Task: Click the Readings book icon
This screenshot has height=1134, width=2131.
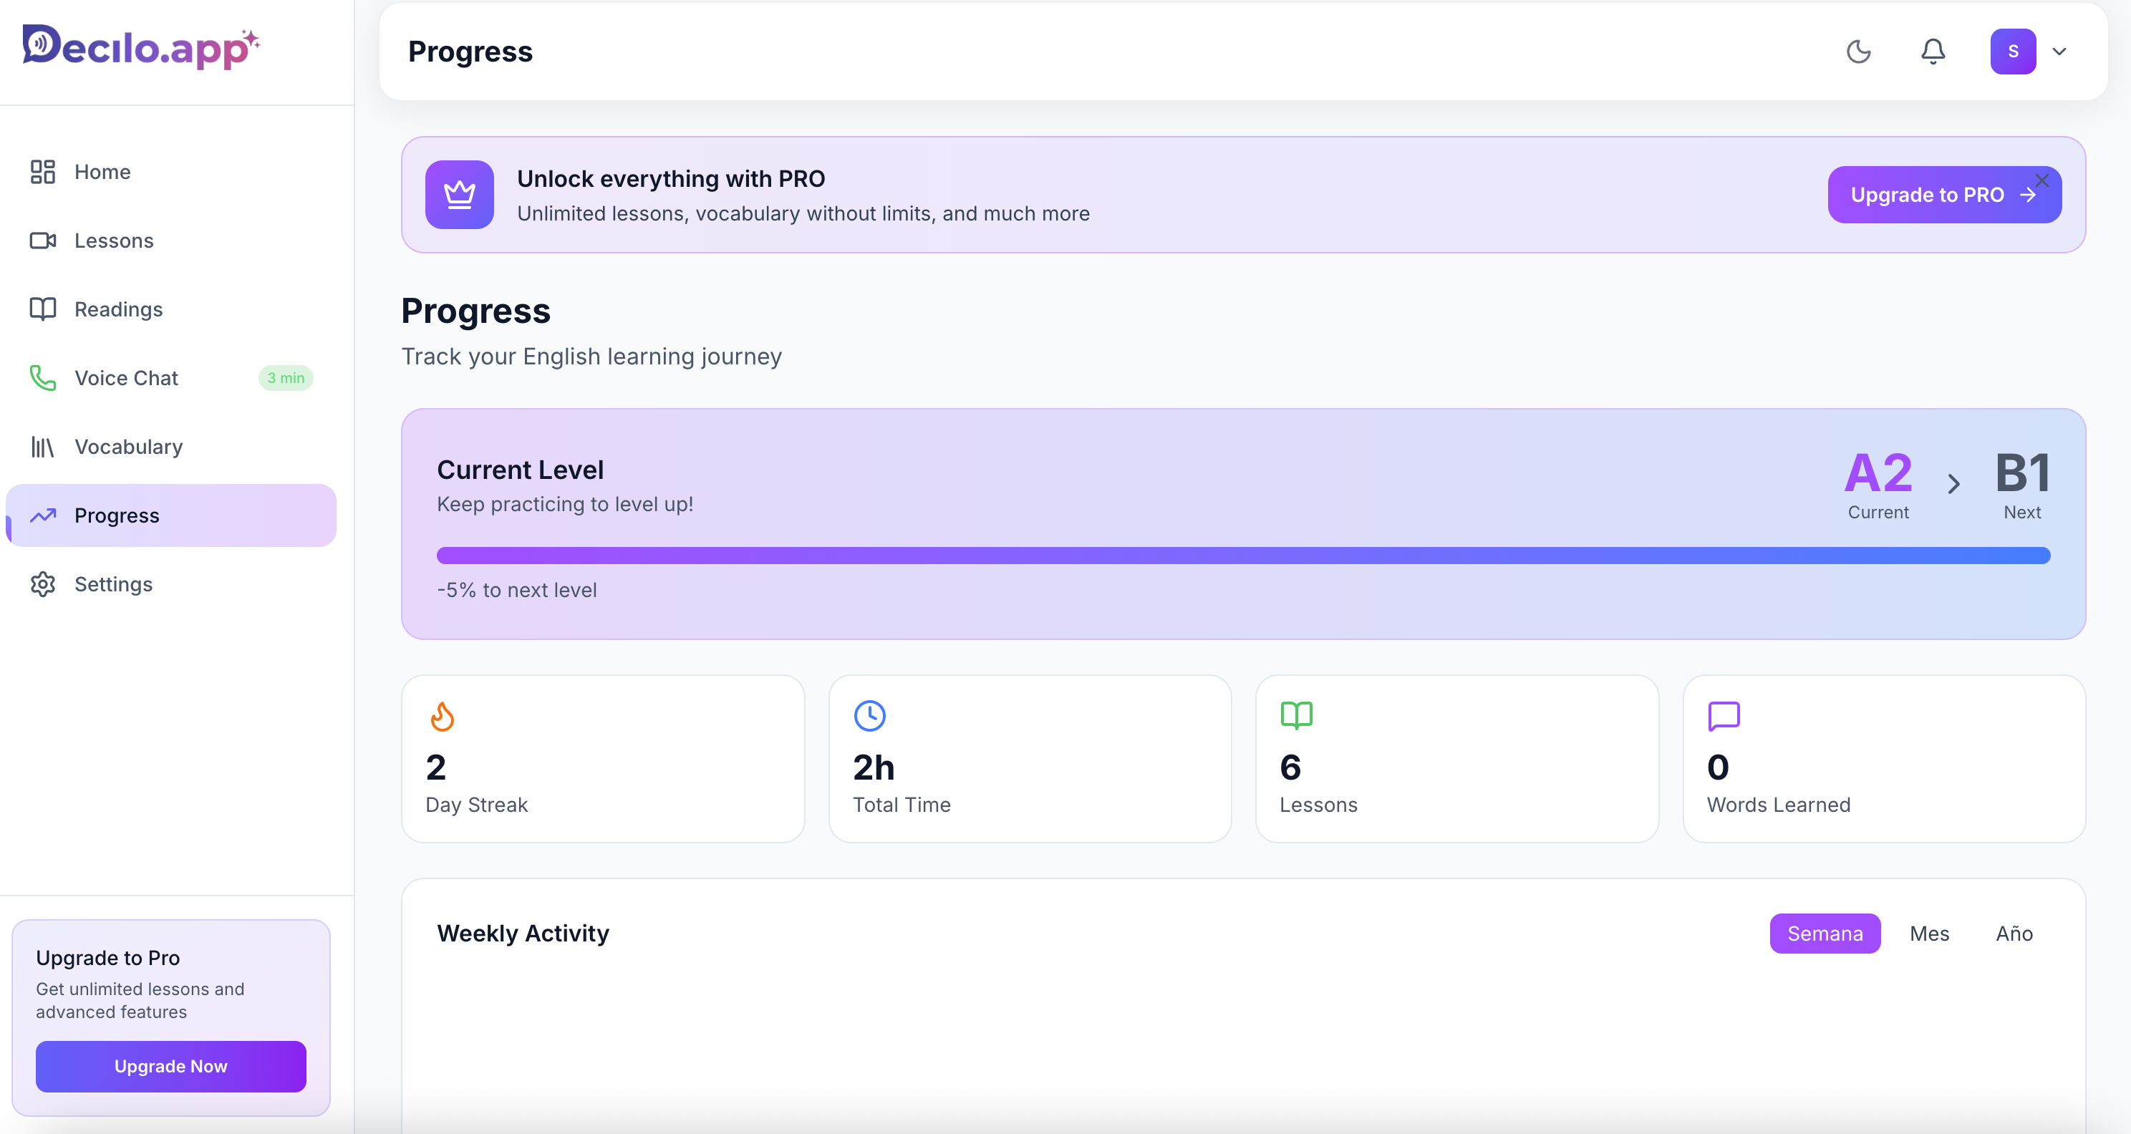Action: pos(43,309)
